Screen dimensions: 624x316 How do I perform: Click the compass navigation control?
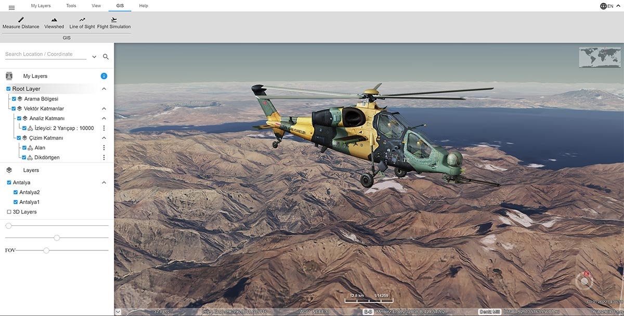click(x=584, y=282)
